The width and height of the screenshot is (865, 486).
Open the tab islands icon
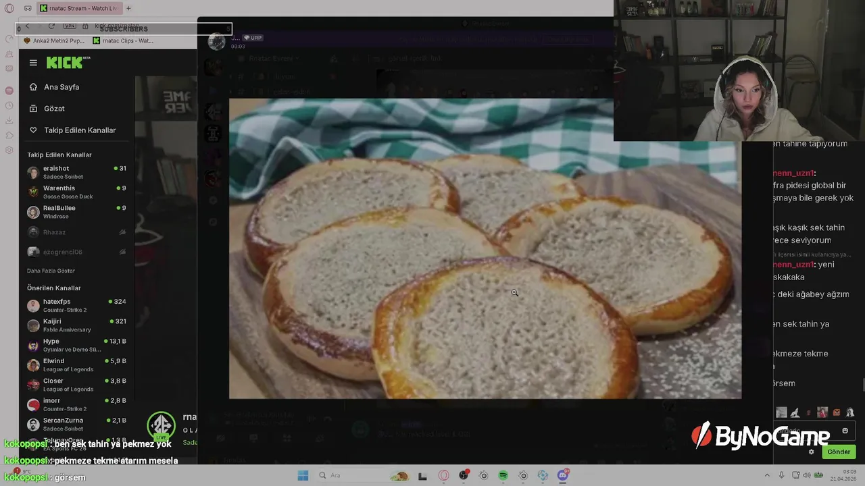[x=28, y=8]
